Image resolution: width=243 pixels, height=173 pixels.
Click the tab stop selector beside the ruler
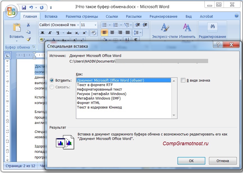click(x=7, y=55)
